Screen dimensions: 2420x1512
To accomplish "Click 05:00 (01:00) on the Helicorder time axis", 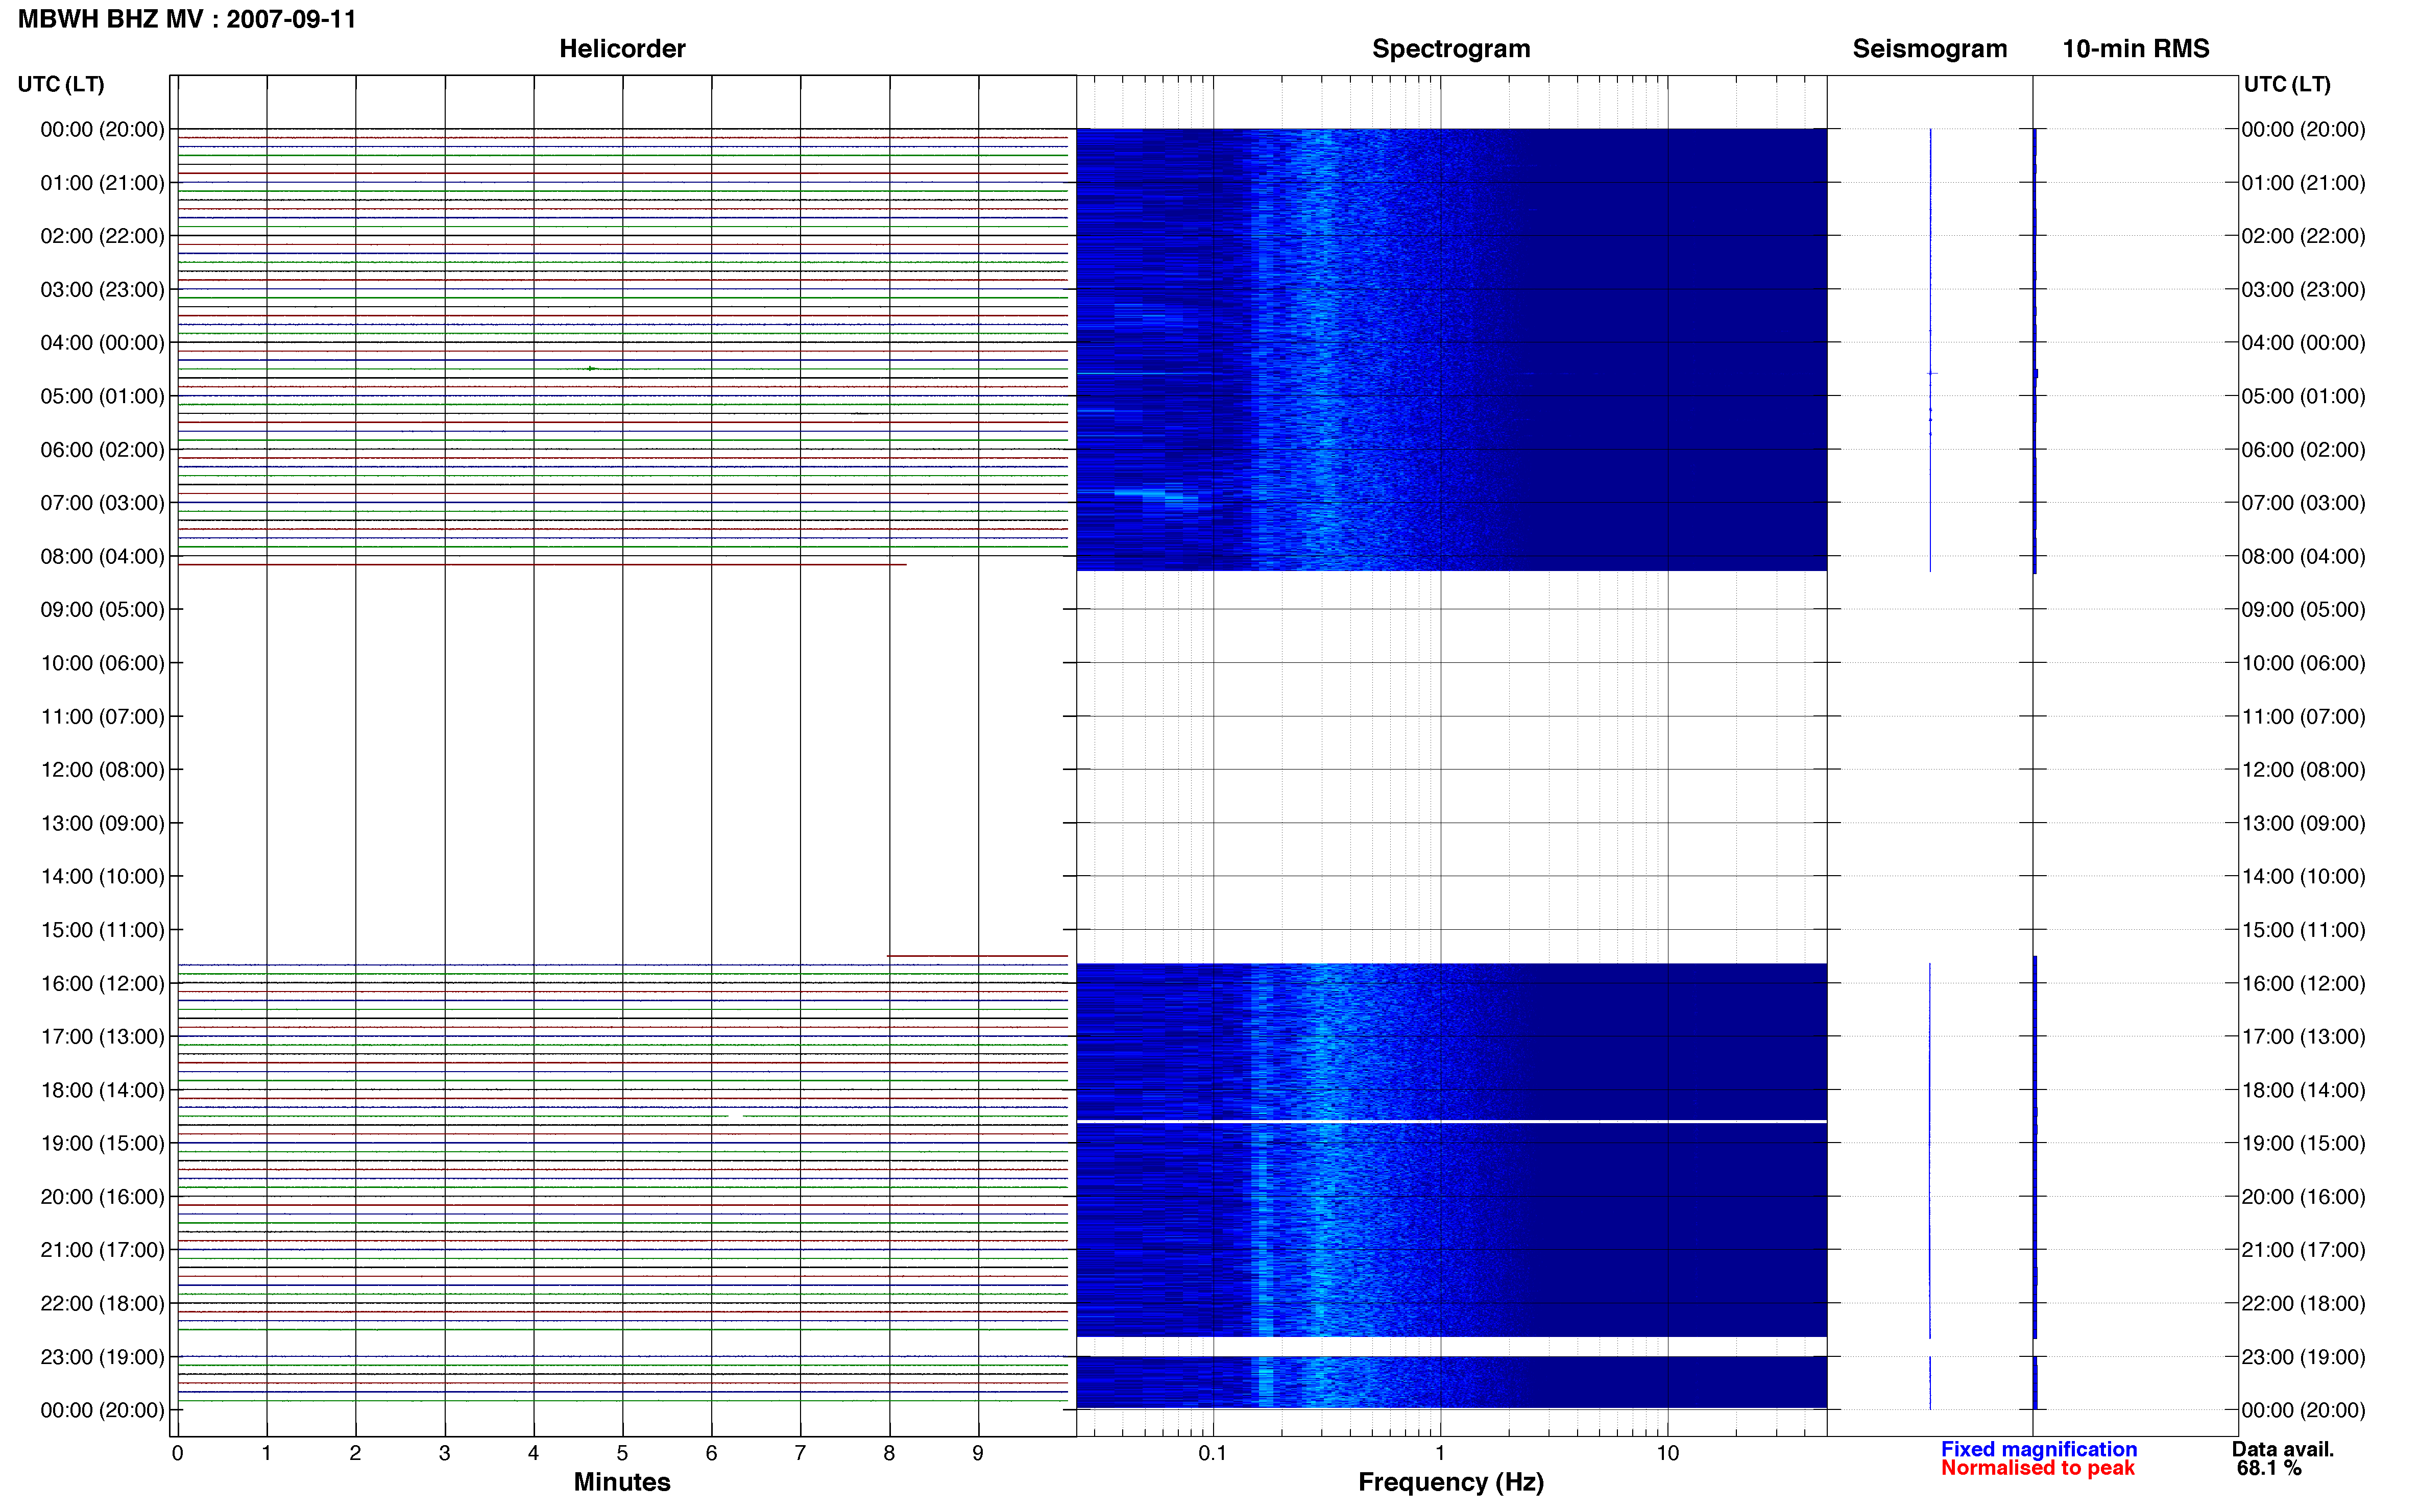I will tap(102, 396).
